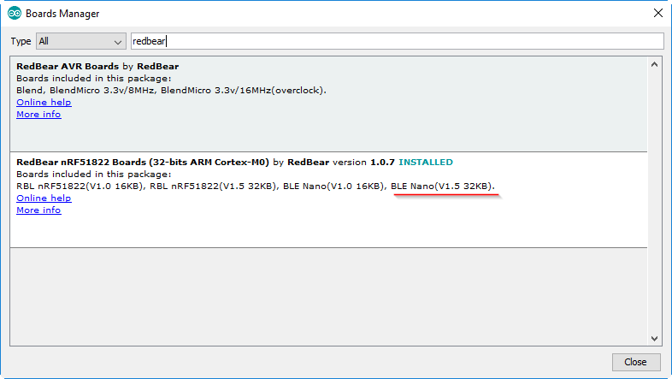Click the Close button
Image resolution: width=672 pixels, height=379 pixels.
point(636,362)
